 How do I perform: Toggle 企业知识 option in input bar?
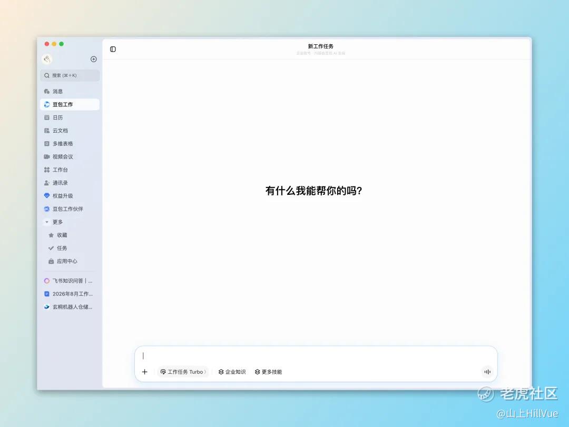coord(232,372)
